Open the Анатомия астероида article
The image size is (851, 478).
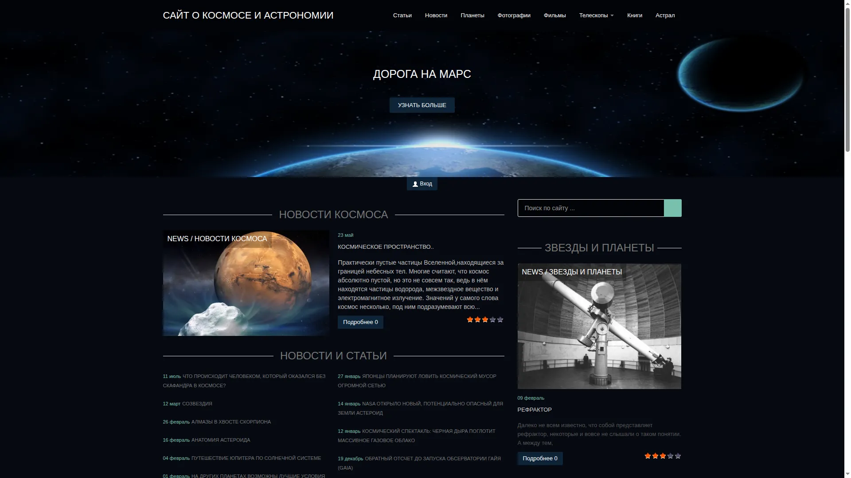[221, 440]
